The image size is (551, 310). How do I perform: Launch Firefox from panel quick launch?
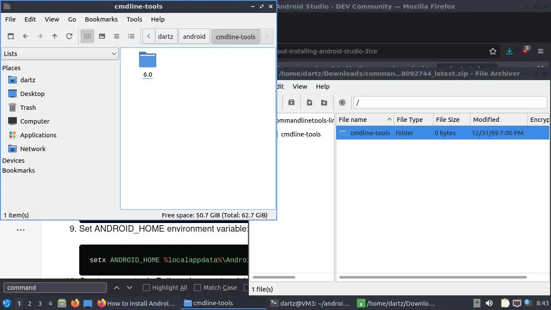(75, 303)
